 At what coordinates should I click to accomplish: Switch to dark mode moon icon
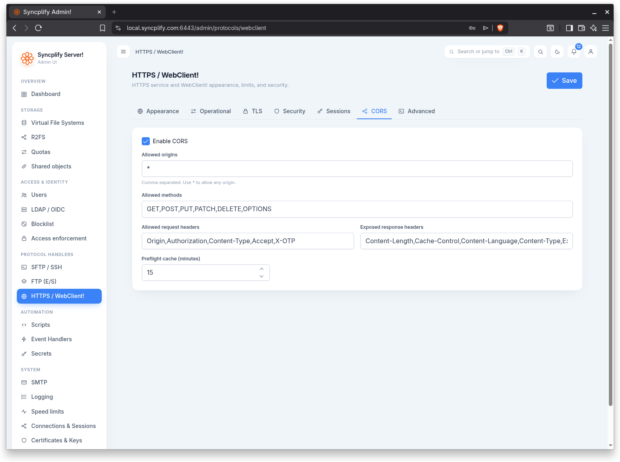tap(557, 52)
